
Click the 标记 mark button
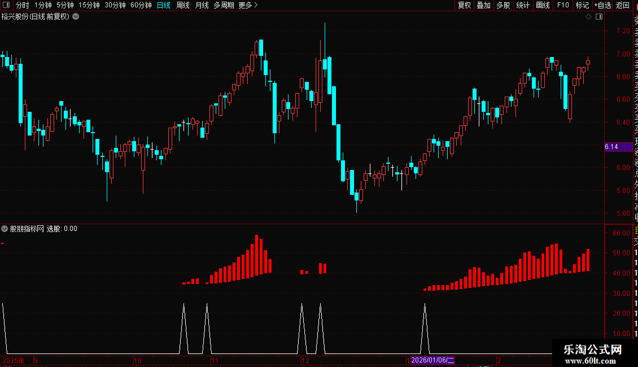coord(582,5)
